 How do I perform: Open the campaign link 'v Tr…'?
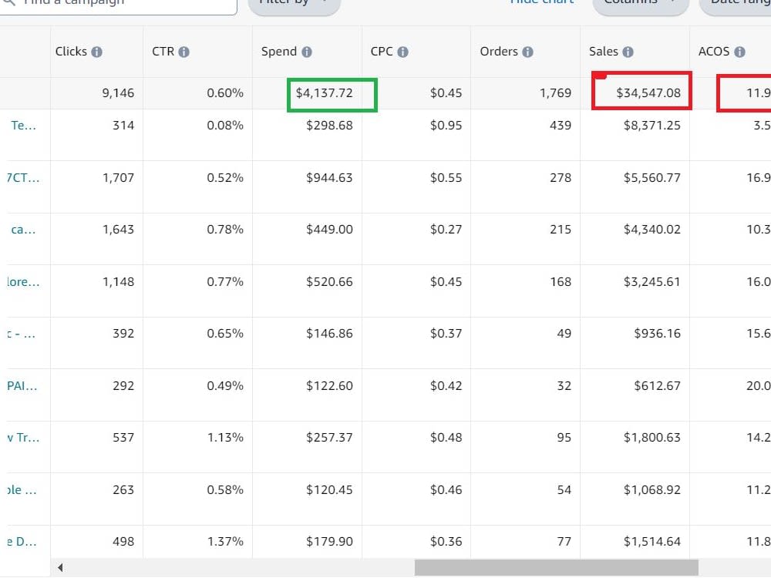click(x=23, y=438)
